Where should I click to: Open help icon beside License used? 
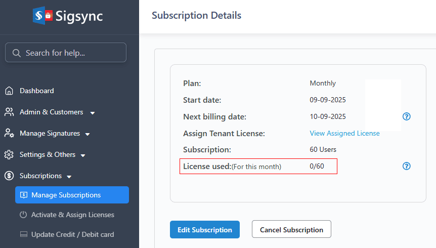pos(406,166)
